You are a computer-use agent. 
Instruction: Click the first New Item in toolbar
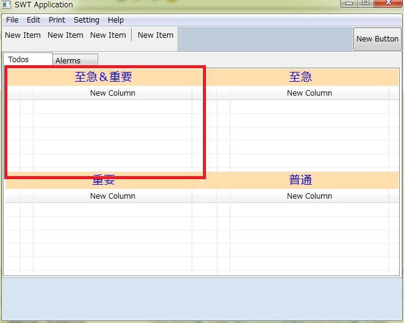23,35
